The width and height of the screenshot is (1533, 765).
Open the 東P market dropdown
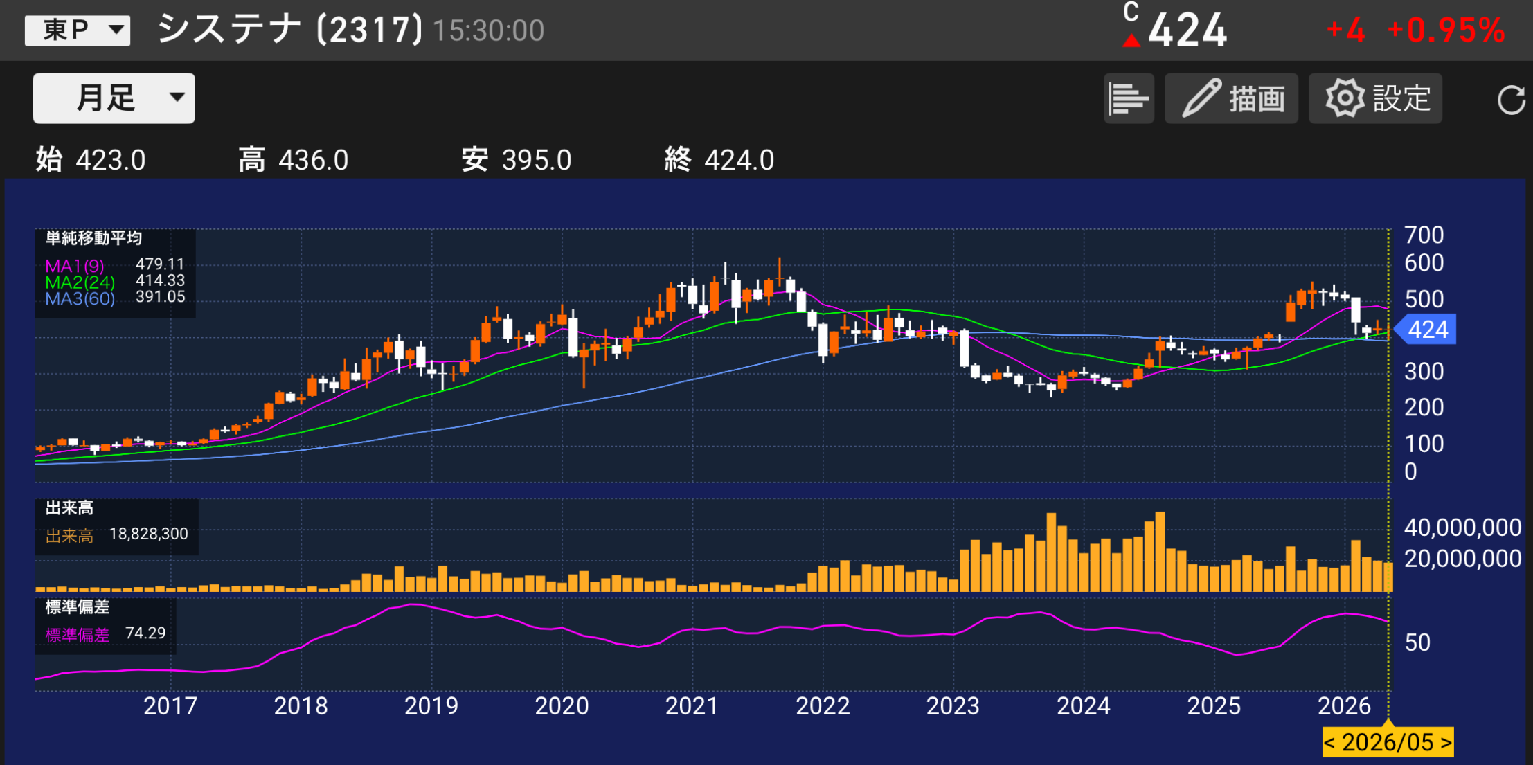[x=78, y=30]
